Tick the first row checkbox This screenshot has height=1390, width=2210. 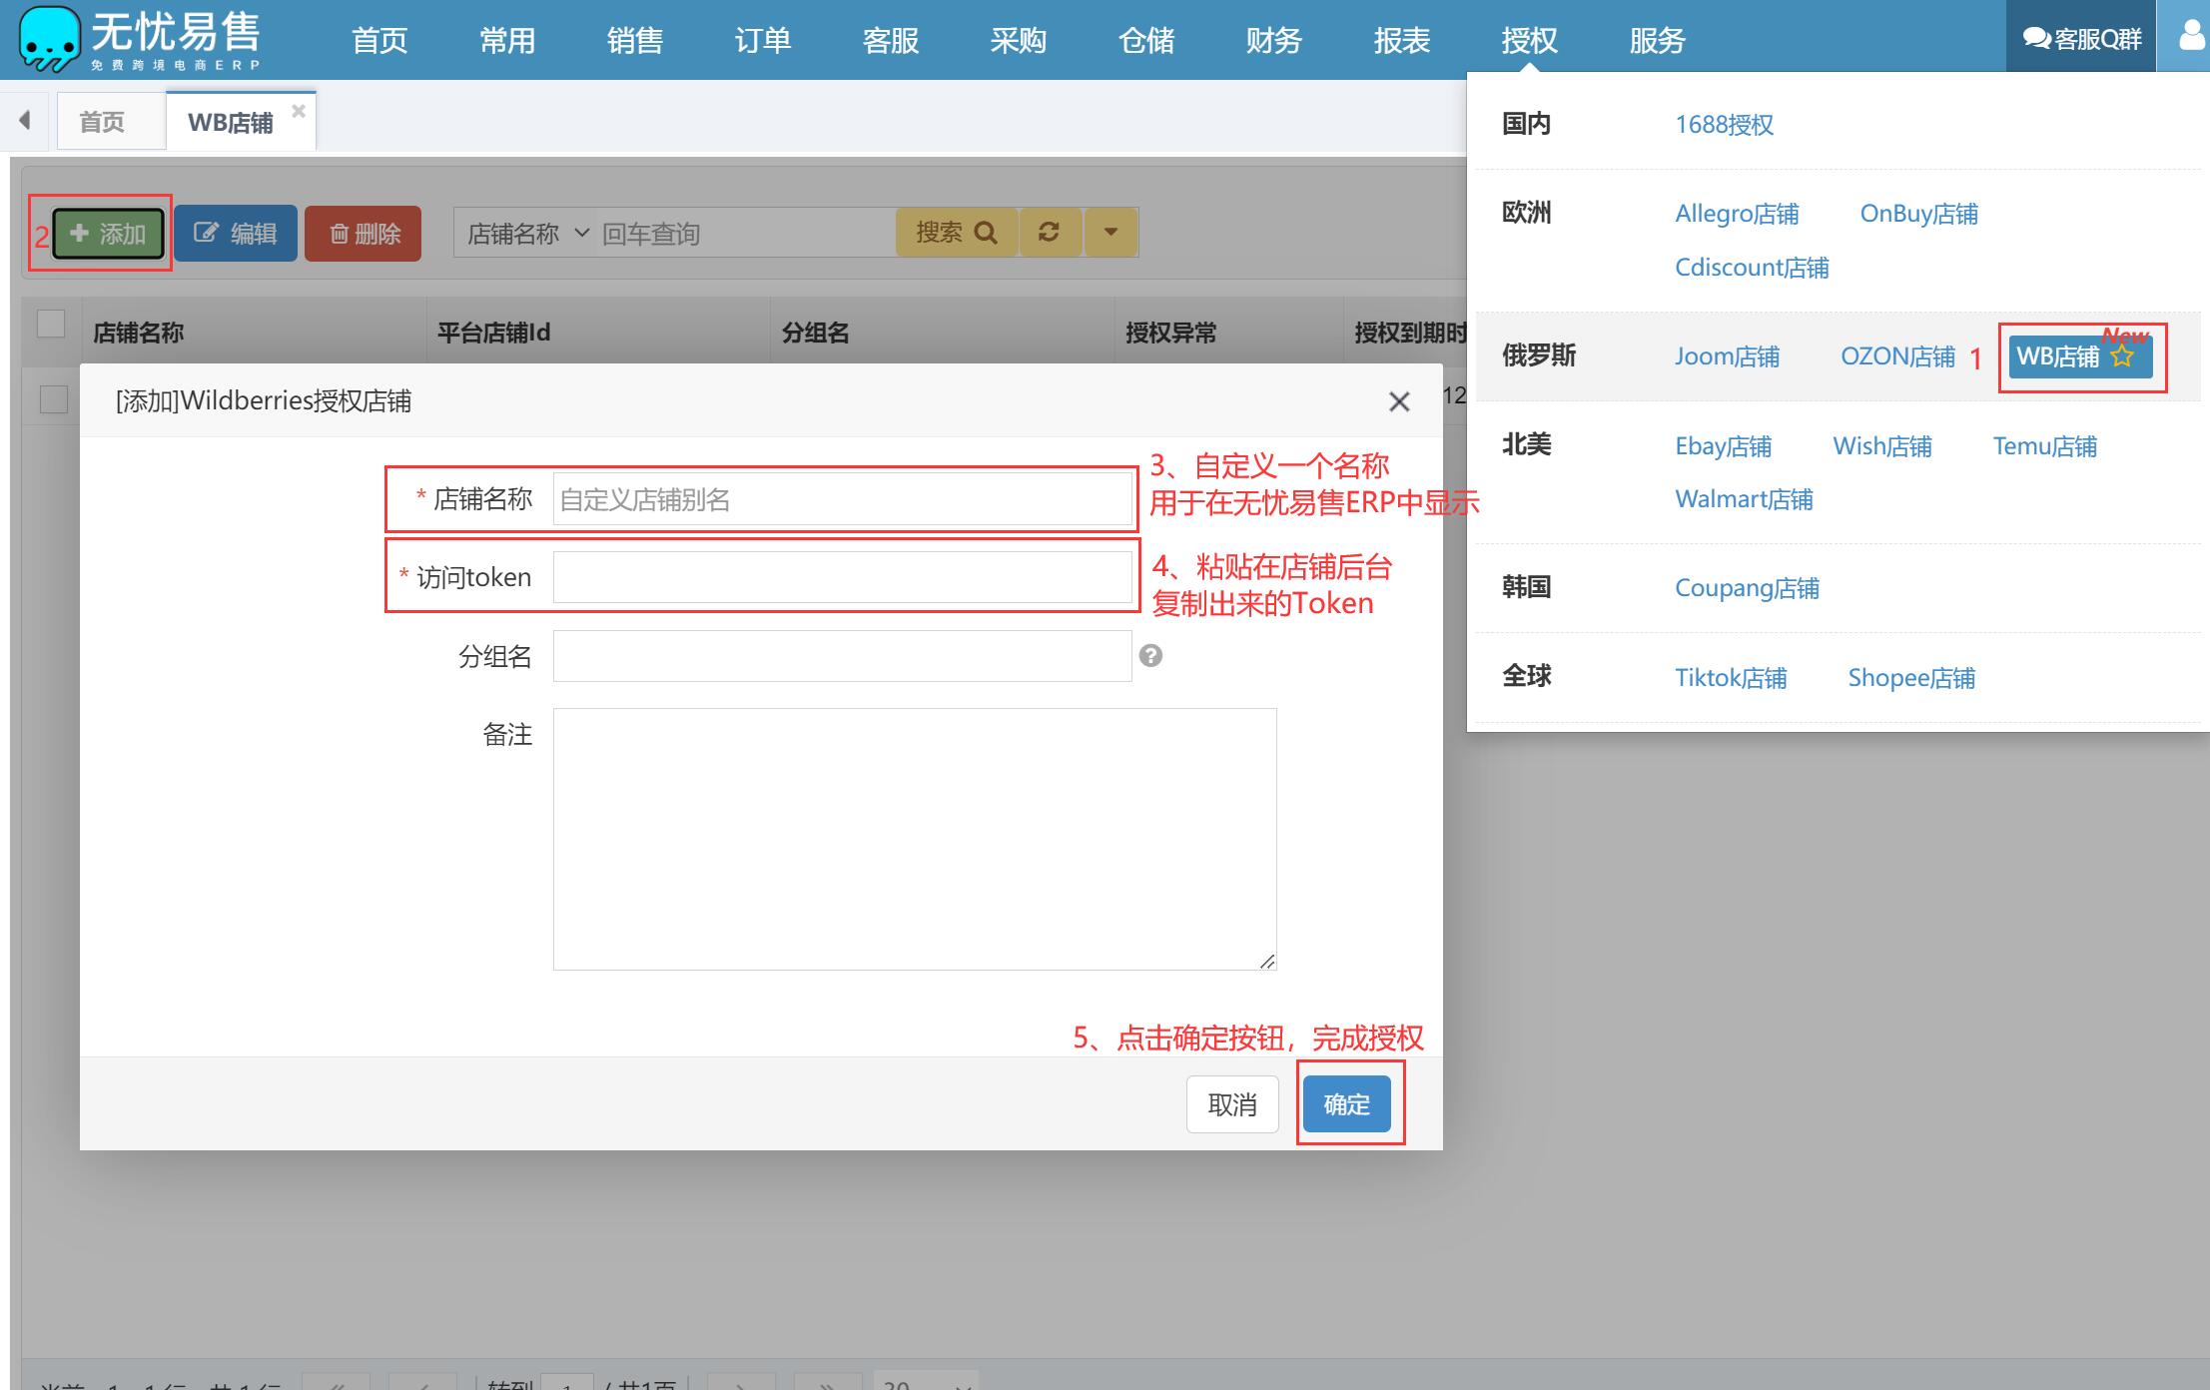(x=53, y=398)
